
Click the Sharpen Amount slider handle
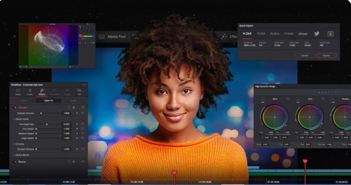pyautogui.click(x=41, y=113)
